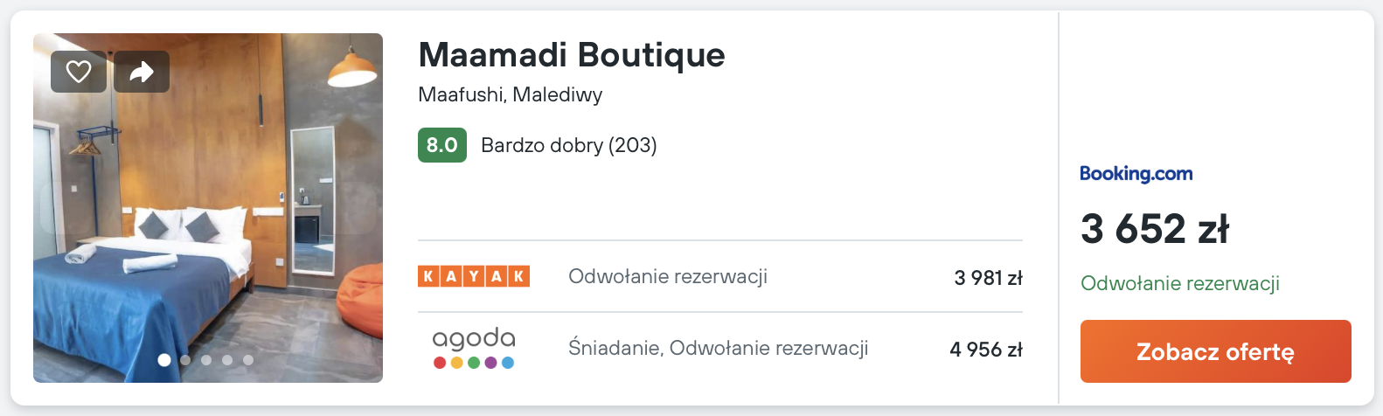Jump to the third photo carousel dot
The width and height of the screenshot is (1383, 416).
pyautogui.click(x=206, y=360)
